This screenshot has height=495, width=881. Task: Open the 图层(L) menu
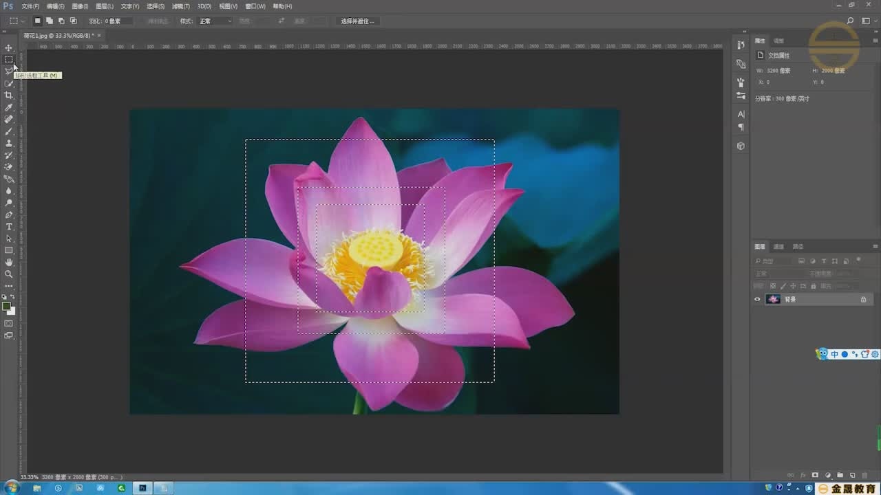coord(104,6)
